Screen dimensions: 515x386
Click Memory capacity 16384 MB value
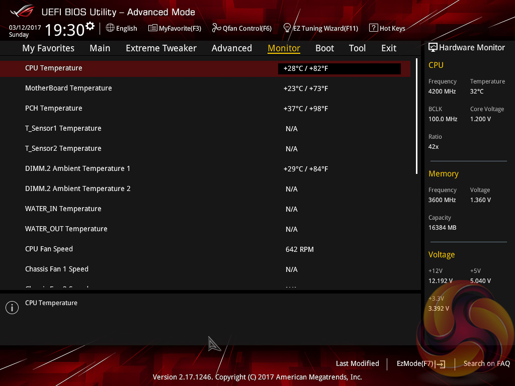pyautogui.click(x=443, y=228)
